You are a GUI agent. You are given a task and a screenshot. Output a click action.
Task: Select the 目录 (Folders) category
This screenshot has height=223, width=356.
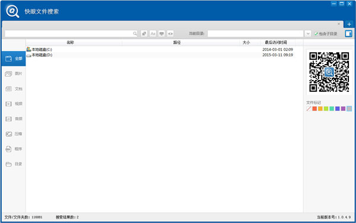click(x=14, y=164)
